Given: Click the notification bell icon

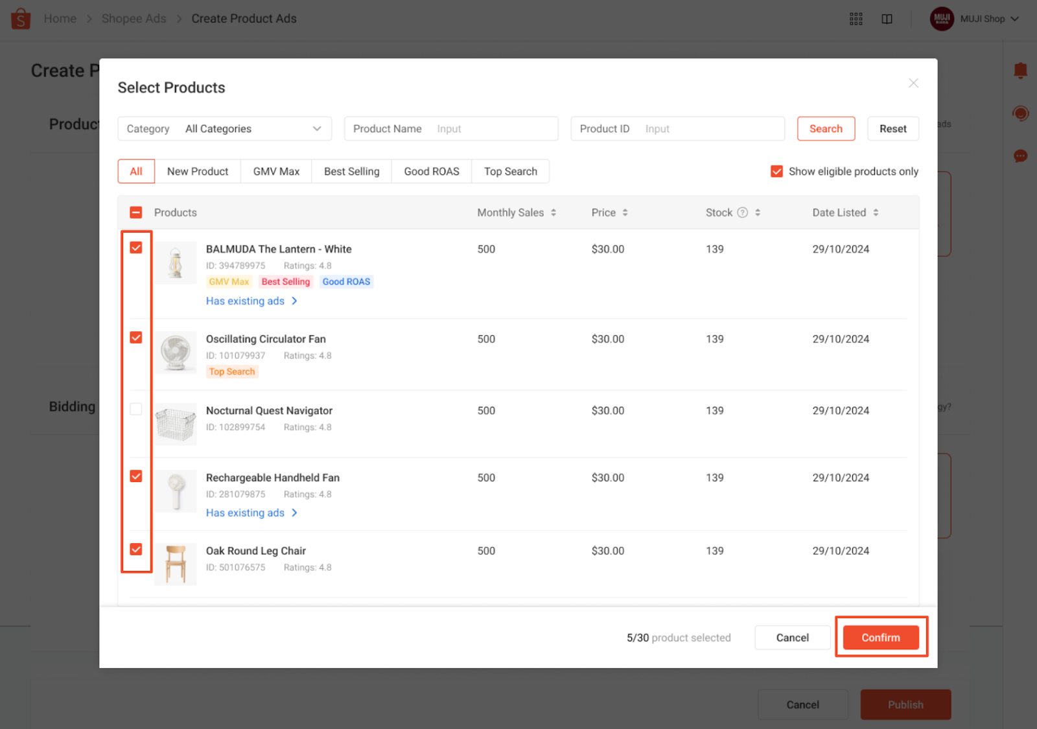Looking at the screenshot, I should (x=1020, y=70).
